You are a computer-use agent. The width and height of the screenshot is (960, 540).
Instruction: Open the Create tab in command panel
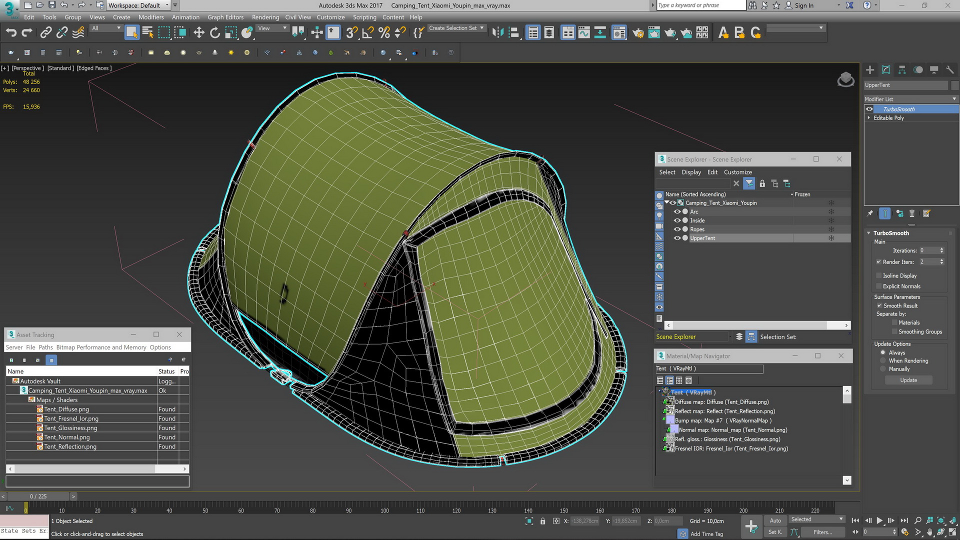click(x=870, y=70)
